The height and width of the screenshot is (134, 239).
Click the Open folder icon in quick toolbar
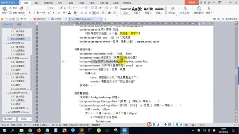[2, 19]
